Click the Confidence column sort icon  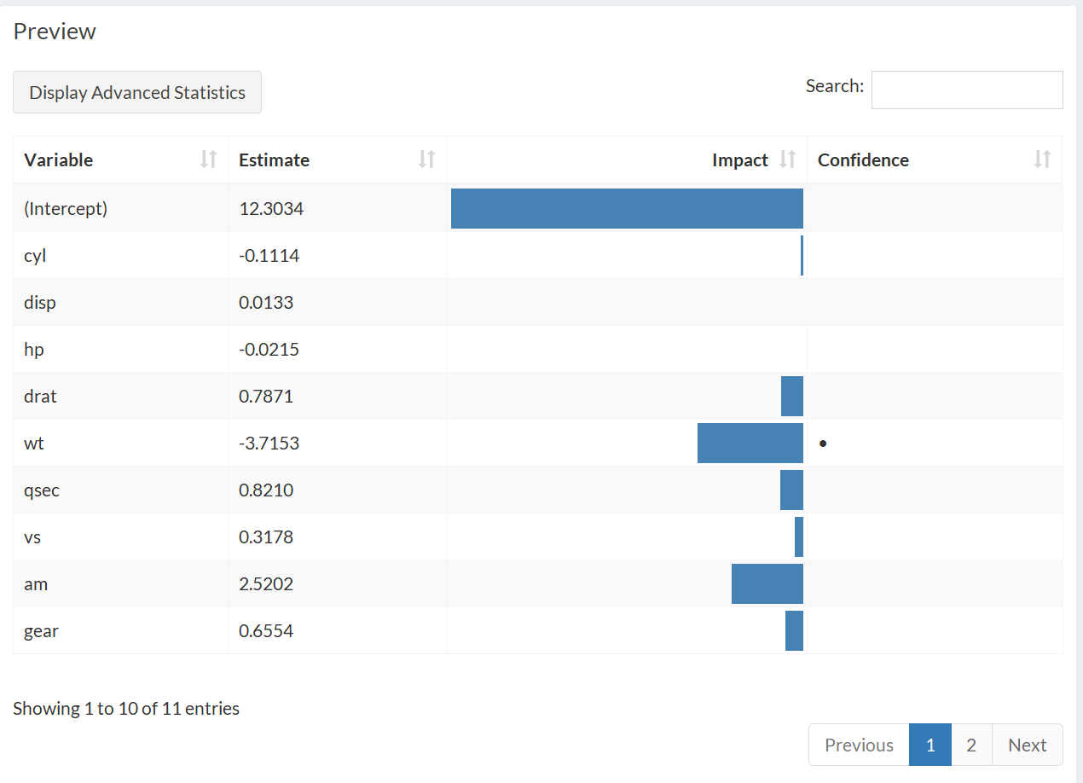[1042, 159]
